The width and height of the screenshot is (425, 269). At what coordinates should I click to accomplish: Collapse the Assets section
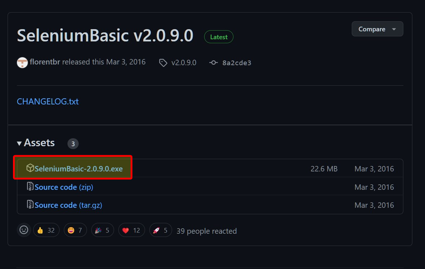[x=36, y=143]
